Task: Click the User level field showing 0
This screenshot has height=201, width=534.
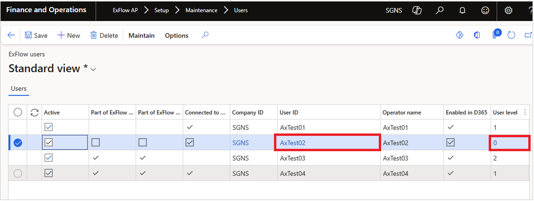Action: coord(510,143)
